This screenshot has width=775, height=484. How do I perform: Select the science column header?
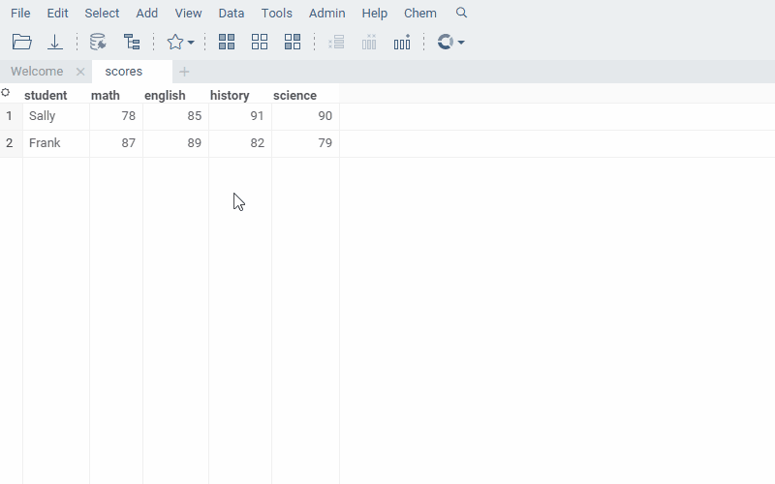click(294, 95)
